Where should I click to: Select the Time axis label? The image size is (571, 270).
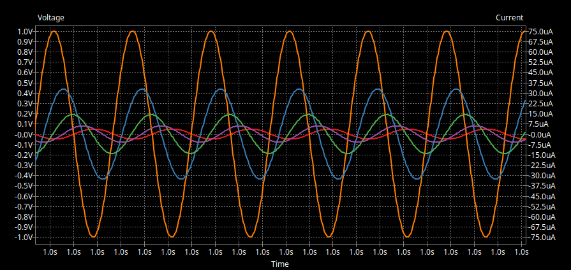click(x=279, y=264)
